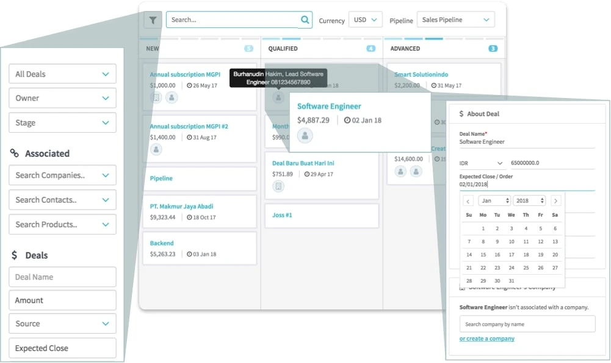The width and height of the screenshot is (611, 363).
Task: Click the Deal Name field showing Software Engineer
Action: [x=527, y=142]
